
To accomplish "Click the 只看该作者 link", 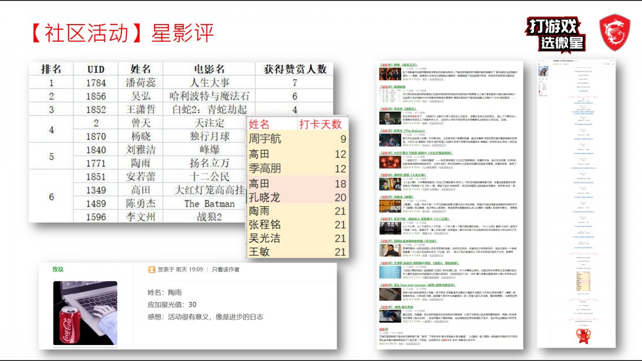I will point(226,270).
